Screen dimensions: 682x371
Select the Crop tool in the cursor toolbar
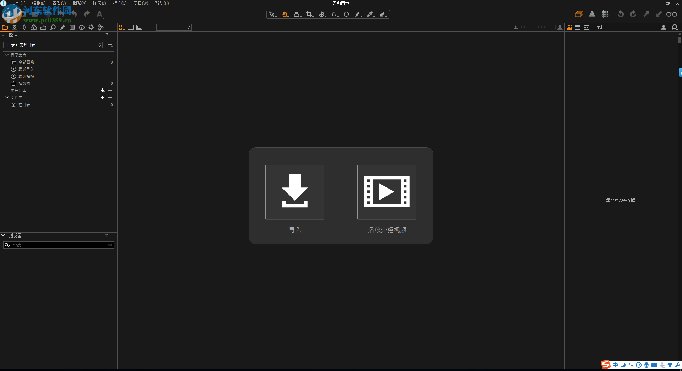(x=309, y=15)
